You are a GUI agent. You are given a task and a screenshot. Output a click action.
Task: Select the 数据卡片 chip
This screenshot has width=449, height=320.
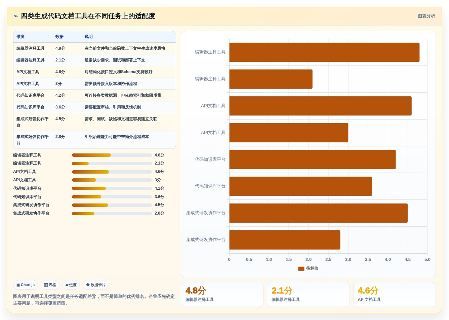click(x=96, y=285)
